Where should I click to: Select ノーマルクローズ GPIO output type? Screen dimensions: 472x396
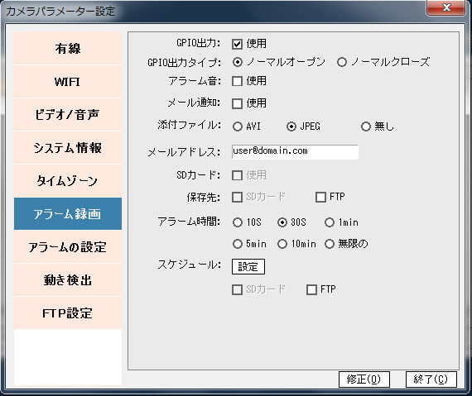click(342, 62)
